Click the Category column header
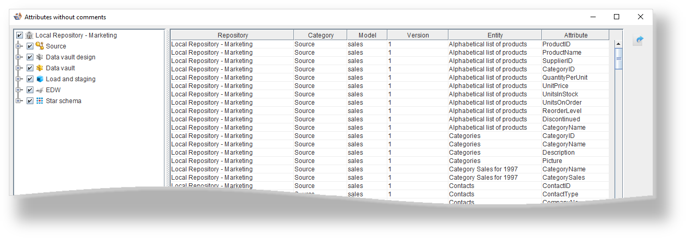This screenshot has height=238, width=686. (x=321, y=35)
